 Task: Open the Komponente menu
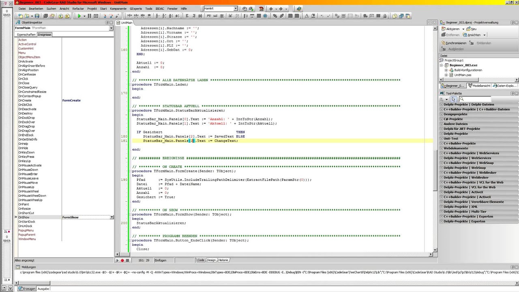click(118, 9)
